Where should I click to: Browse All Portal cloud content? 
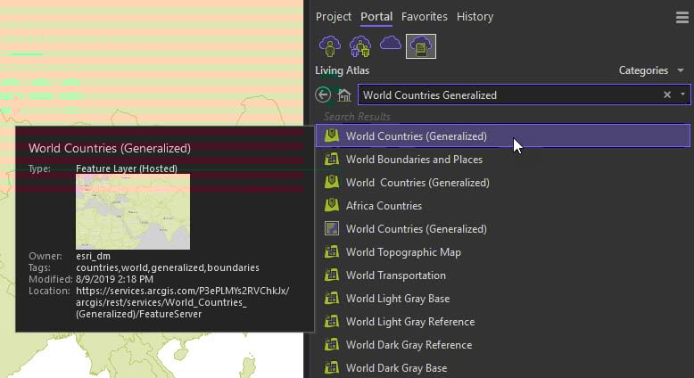click(391, 44)
